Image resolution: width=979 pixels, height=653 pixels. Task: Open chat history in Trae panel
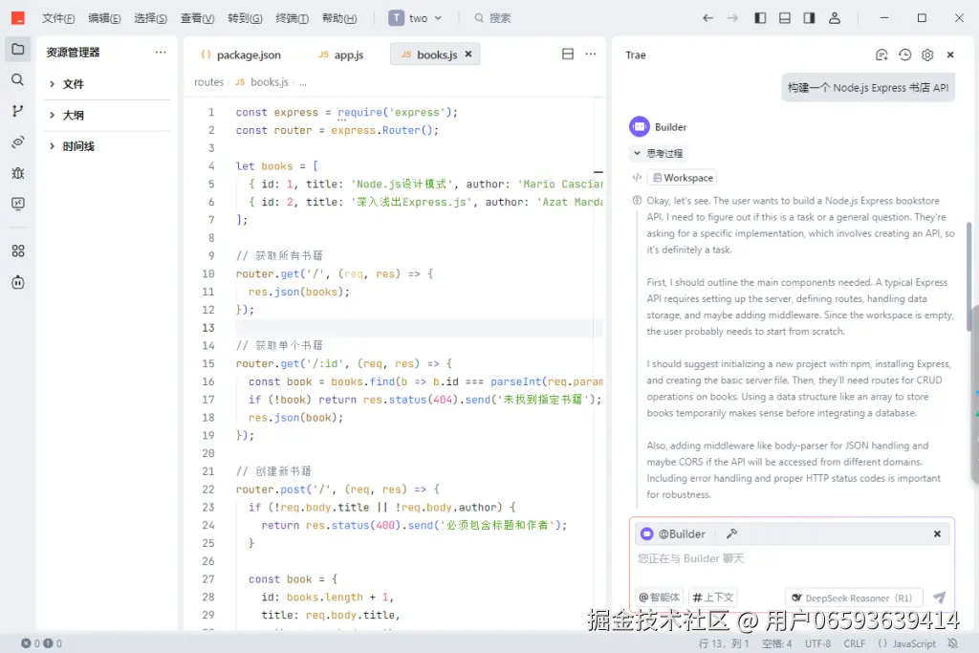pyautogui.click(x=904, y=54)
